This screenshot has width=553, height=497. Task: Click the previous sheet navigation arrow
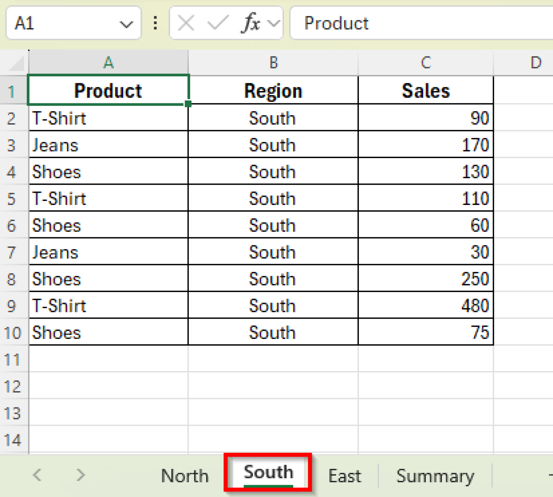37,475
